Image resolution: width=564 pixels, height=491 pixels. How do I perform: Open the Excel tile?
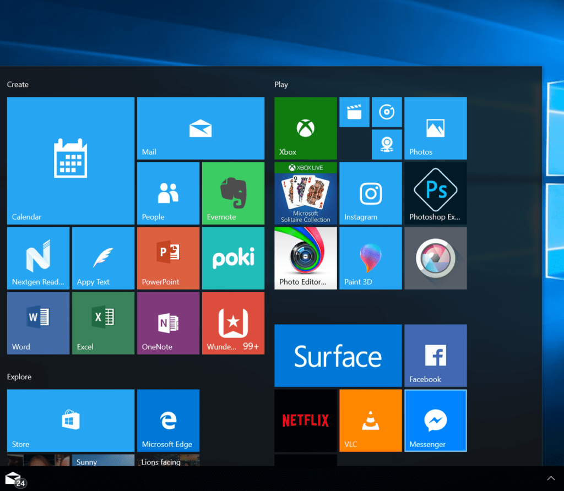(x=103, y=323)
